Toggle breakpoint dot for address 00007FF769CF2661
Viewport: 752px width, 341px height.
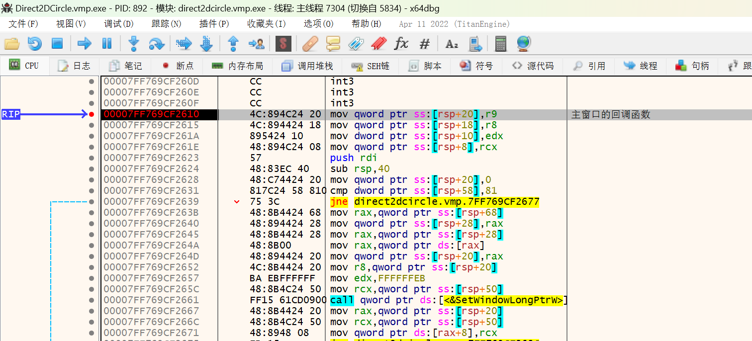91,300
